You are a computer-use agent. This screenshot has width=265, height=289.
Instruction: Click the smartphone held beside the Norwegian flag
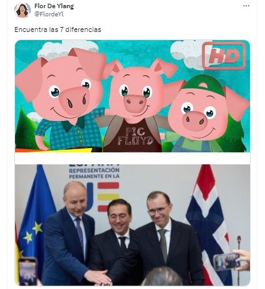click(x=227, y=262)
